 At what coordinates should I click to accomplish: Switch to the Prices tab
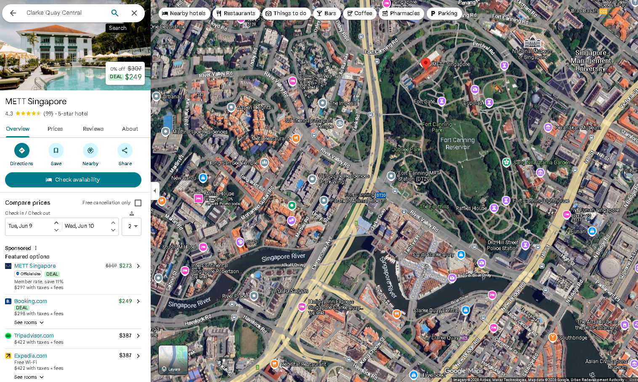click(55, 129)
